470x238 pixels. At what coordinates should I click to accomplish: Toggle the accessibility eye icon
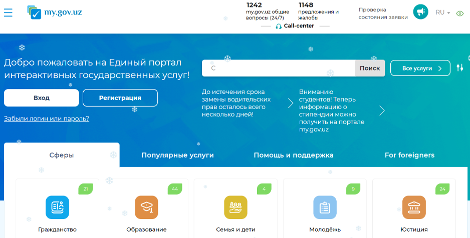460,13
